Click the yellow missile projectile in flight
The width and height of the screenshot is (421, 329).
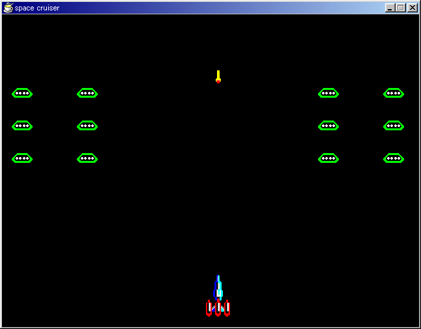point(218,76)
